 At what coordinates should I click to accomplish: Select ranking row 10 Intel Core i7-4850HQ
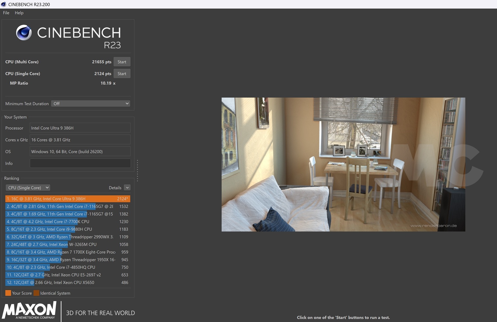68,267
